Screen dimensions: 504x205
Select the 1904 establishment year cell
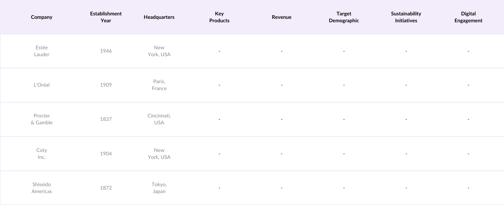click(x=106, y=154)
